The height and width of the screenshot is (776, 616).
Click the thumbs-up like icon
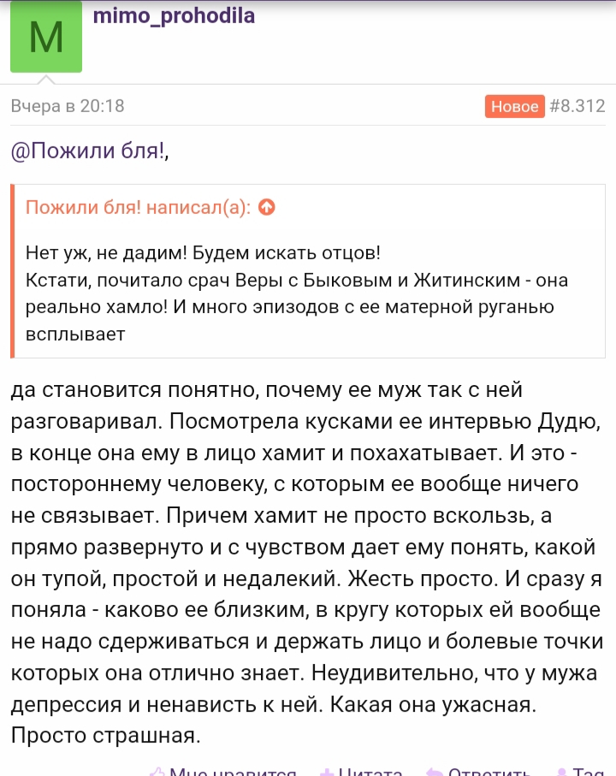pos(157,772)
